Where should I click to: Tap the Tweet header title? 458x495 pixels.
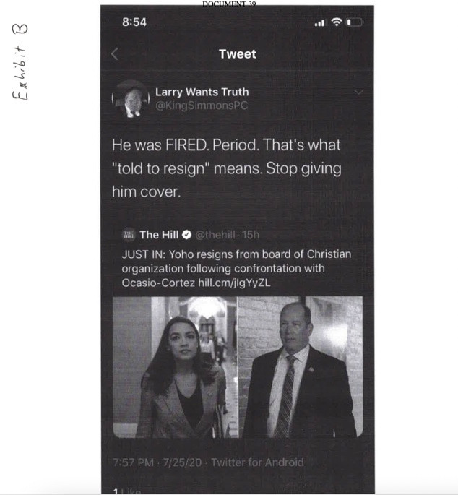tap(238, 54)
